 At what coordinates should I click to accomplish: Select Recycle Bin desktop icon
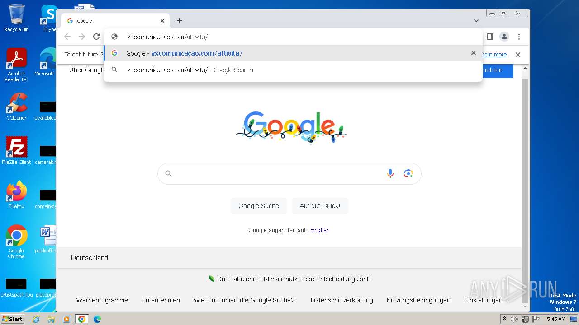(16, 18)
